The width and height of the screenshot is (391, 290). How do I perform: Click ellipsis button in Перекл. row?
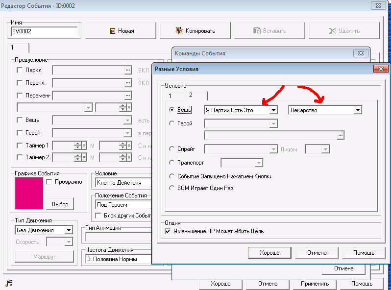click(x=128, y=83)
